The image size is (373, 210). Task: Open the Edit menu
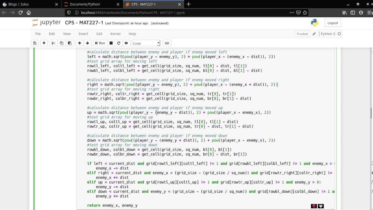coord(52,34)
